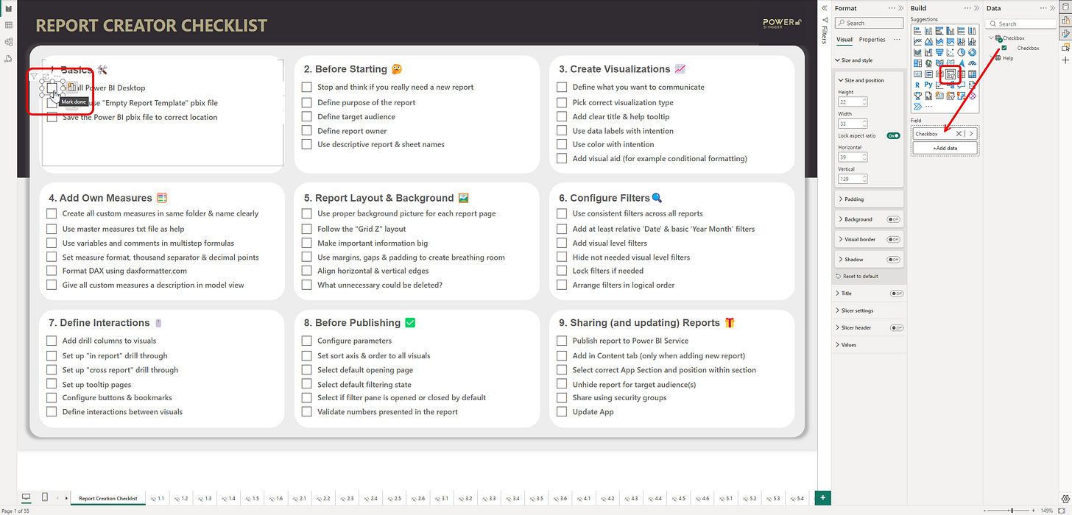Open the 'Report Creation Checklist' page tab
This screenshot has height=515, width=1072.
[x=108, y=498]
